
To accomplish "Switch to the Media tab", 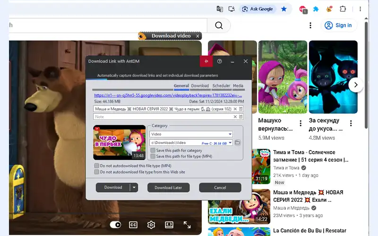I will coord(238,86).
